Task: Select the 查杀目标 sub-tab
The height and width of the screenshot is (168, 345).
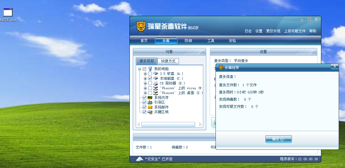Action: click(147, 61)
